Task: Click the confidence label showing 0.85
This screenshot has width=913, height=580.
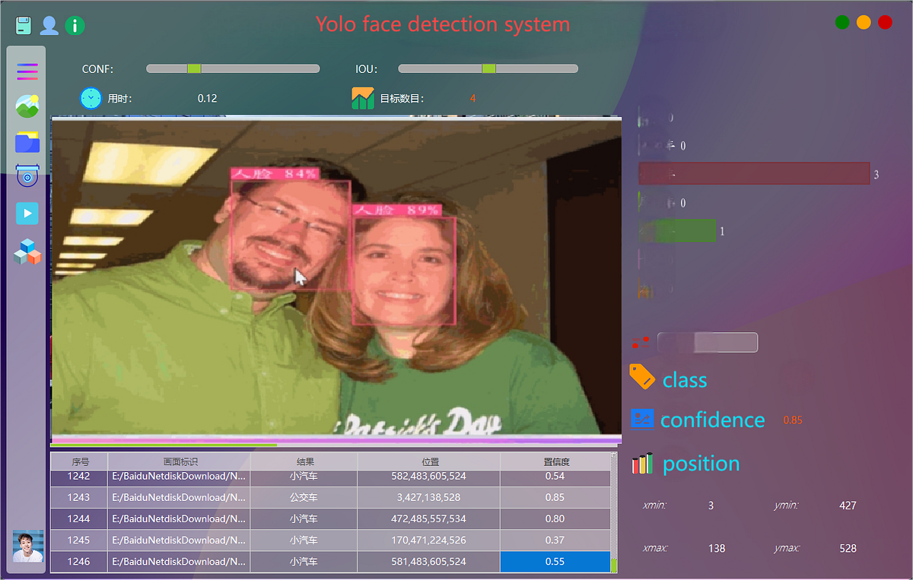Action: pos(712,419)
